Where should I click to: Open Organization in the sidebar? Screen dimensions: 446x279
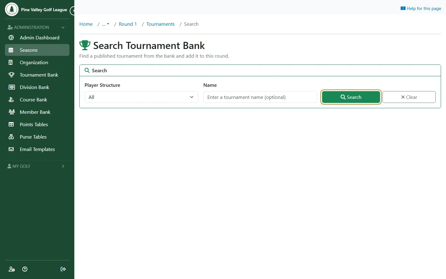37,62
